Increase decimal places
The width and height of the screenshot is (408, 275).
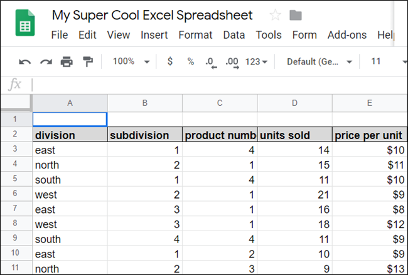[x=232, y=62]
